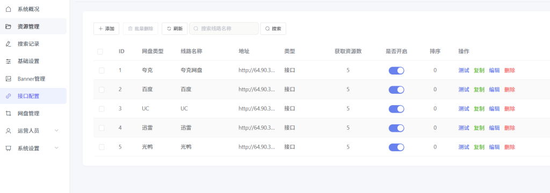Click the 是否开启 column header
The width and height of the screenshot is (550, 193).
[x=396, y=51]
